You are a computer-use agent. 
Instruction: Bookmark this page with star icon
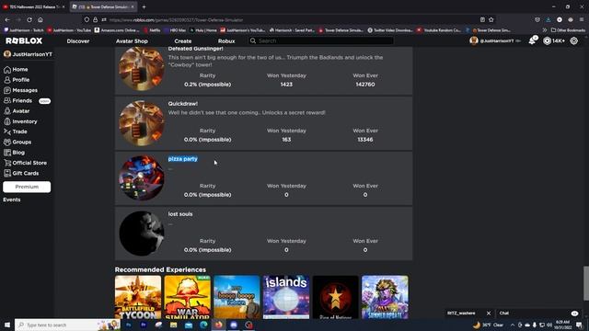(x=491, y=19)
